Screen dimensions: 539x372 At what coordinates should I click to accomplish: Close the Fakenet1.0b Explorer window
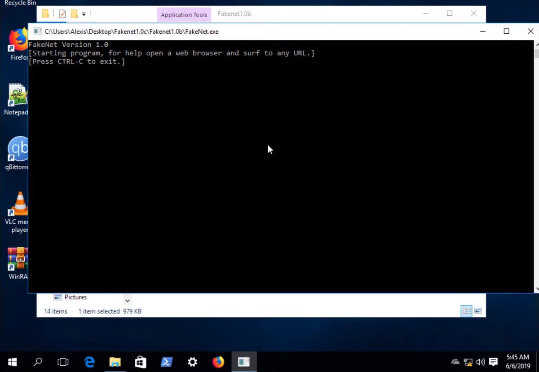point(474,13)
